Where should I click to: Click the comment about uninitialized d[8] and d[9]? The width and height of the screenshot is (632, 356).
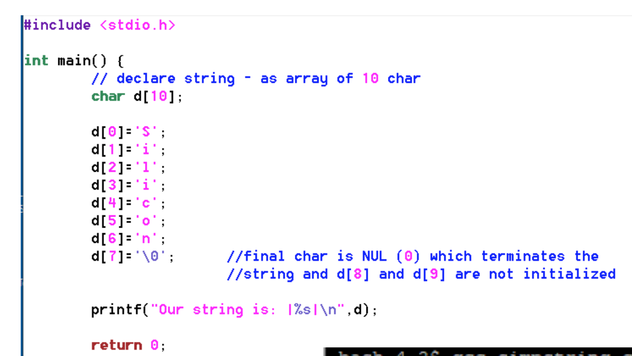tap(418, 274)
